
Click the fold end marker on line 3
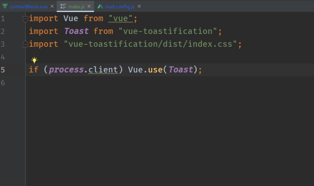pyautogui.click(x=25, y=44)
